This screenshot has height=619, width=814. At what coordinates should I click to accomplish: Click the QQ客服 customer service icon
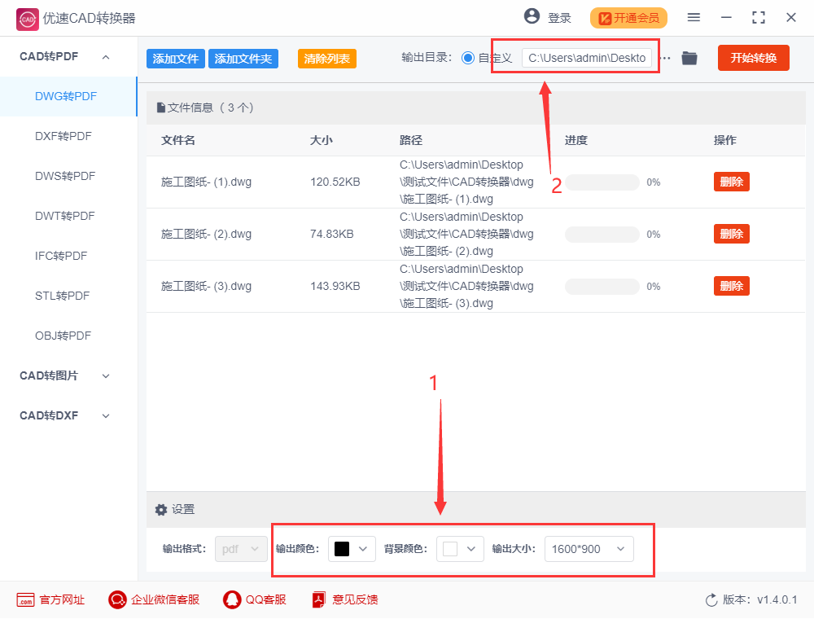(230, 599)
